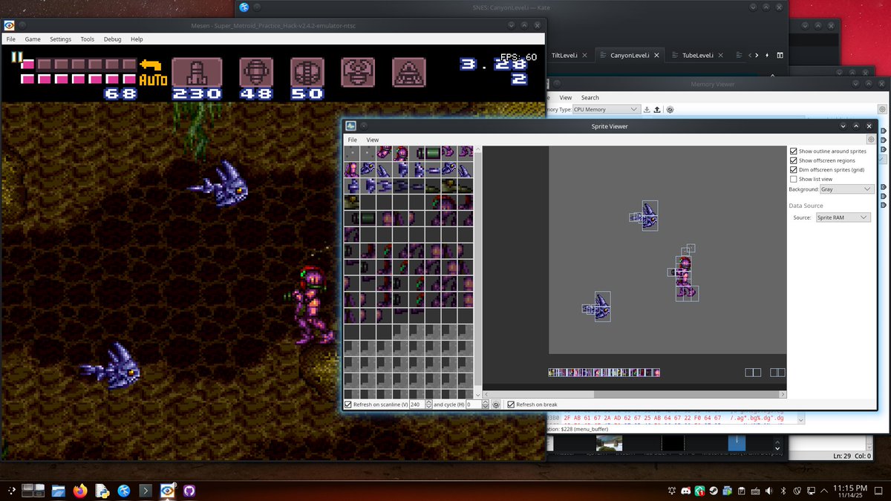Click the Memory Viewer export (upload) icon
Screen dimensions: 891x501
click(657, 109)
